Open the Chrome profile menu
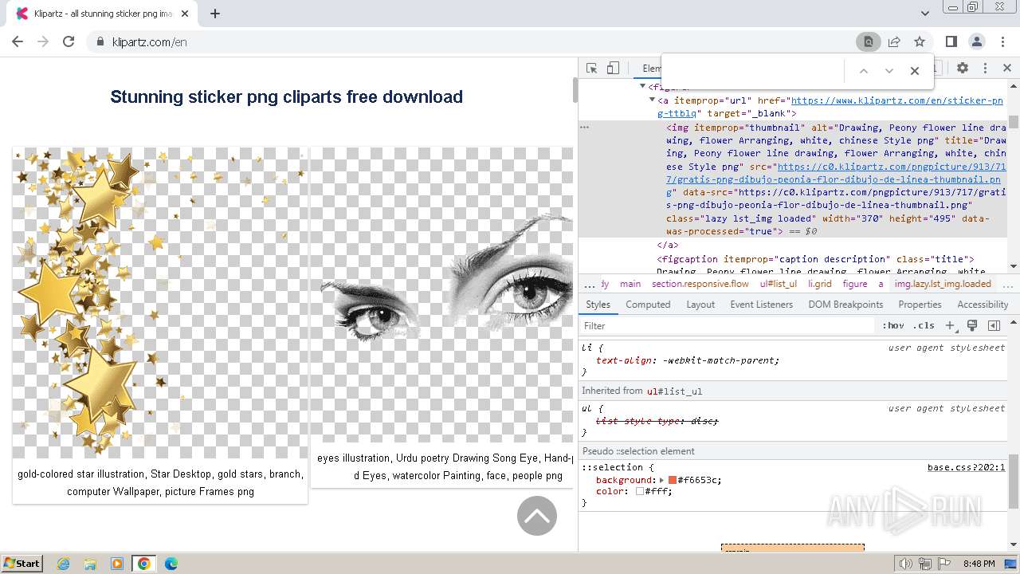 (977, 41)
